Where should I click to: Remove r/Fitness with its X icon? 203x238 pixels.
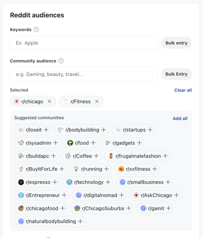pos(97,101)
